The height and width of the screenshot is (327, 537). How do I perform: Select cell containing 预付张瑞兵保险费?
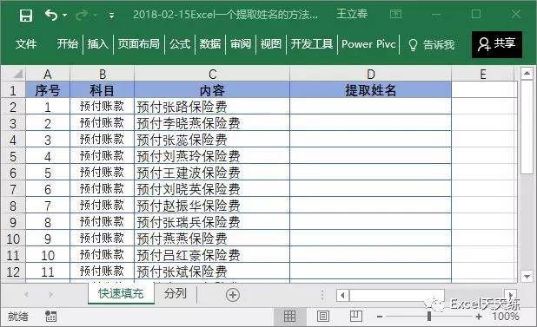pos(212,222)
